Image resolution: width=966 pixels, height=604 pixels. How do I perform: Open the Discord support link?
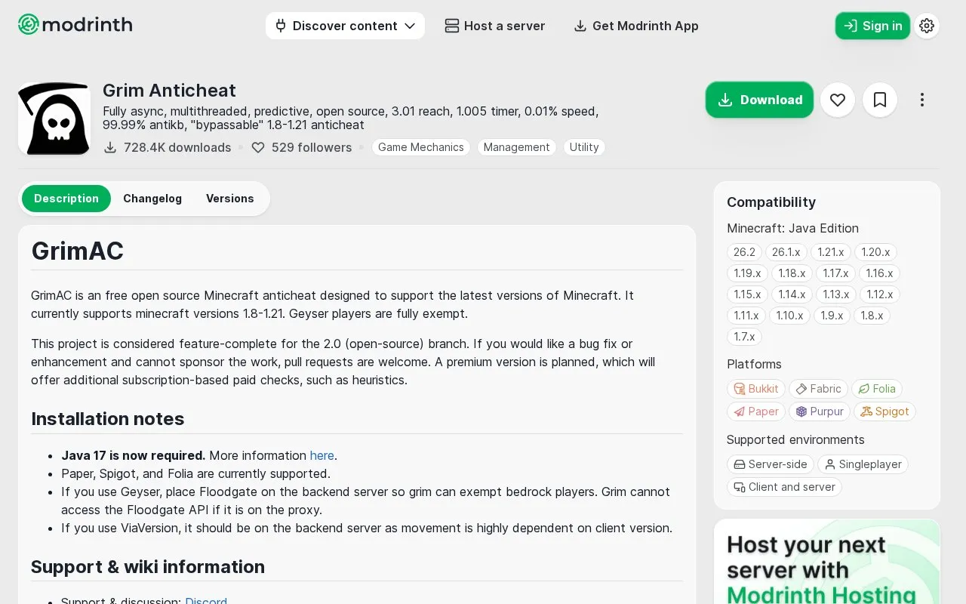coord(206,601)
